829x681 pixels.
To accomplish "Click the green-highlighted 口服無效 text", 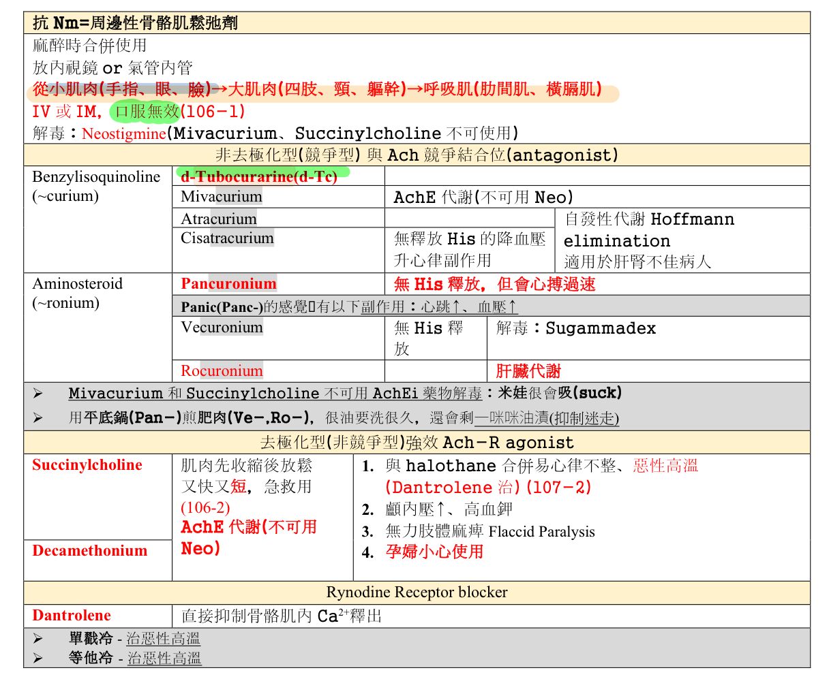I will [147, 111].
